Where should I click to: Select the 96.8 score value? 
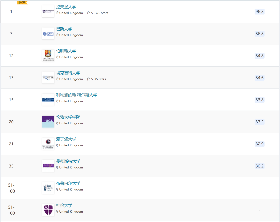click(x=260, y=12)
